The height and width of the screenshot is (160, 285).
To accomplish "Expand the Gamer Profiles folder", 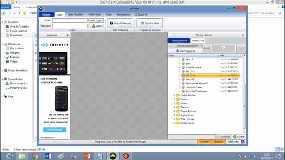I will (174, 95).
